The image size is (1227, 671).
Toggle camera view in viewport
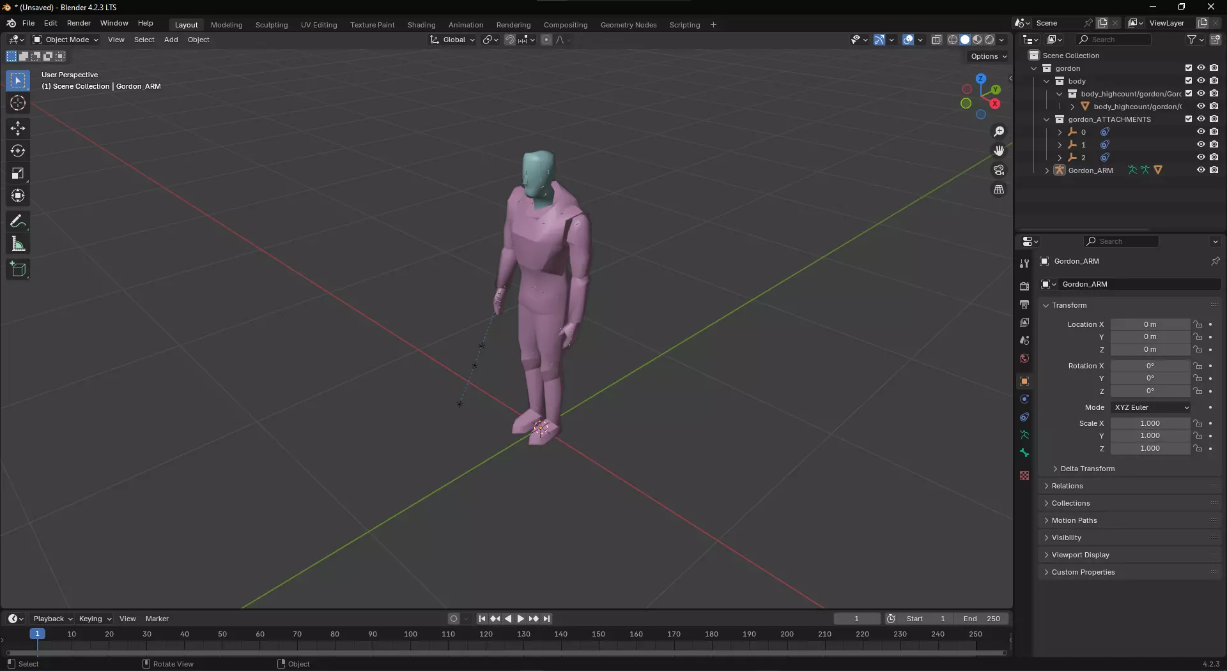pos(998,170)
